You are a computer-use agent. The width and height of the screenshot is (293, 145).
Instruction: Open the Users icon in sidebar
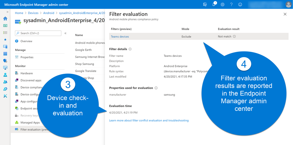click(x=5, y=75)
